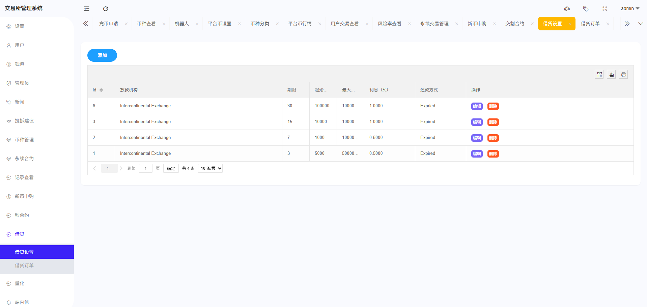This screenshot has height=307, width=647.
Task: Sort the table by id column
Action: click(x=101, y=90)
